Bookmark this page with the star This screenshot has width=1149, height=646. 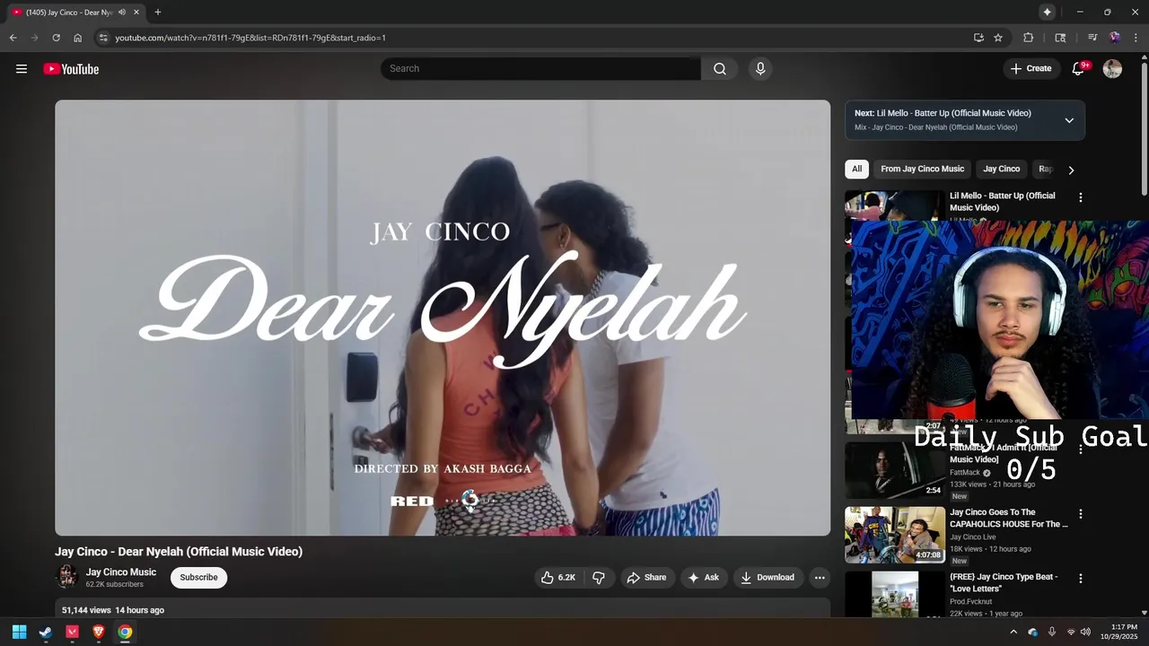click(x=998, y=38)
